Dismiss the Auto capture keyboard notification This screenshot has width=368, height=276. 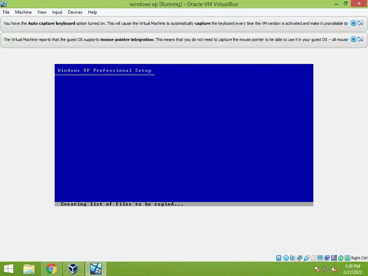click(353, 23)
